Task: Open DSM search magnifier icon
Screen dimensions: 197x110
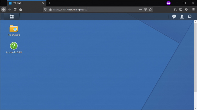Action: (x=189, y=17)
